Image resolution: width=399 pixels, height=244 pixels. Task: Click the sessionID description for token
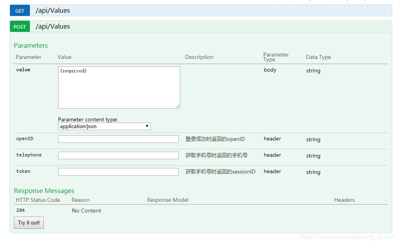pyautogui.click(x=220, y=172)
